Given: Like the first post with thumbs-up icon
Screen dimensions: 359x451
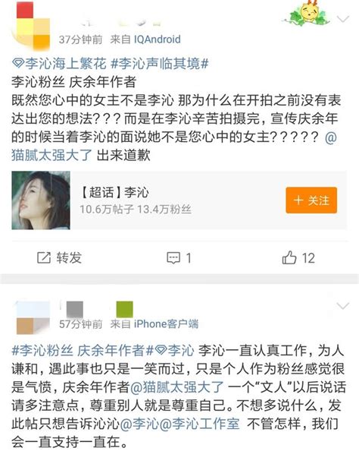Looking at the screenshot, I should 289,257.
